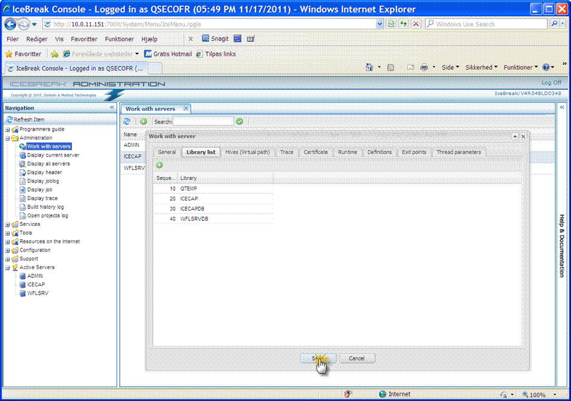Expand the Services tree node
The width and height of the screenshot is (571, 401).
(x=7, y=225)
